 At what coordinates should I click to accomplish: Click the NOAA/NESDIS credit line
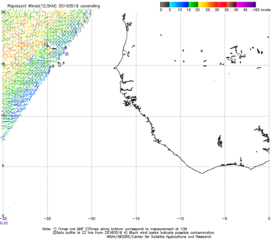pos(159,237)
